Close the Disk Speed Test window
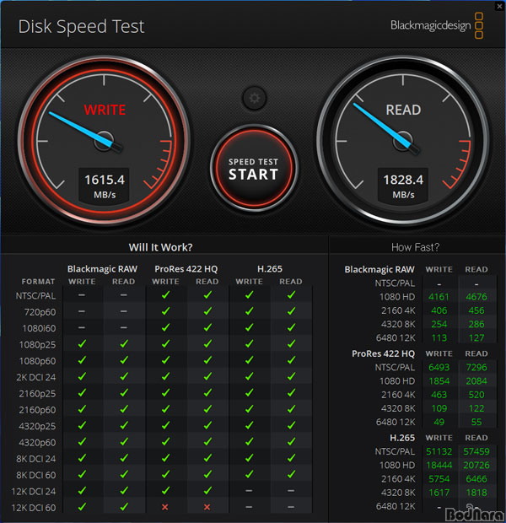 click(499, 6)
